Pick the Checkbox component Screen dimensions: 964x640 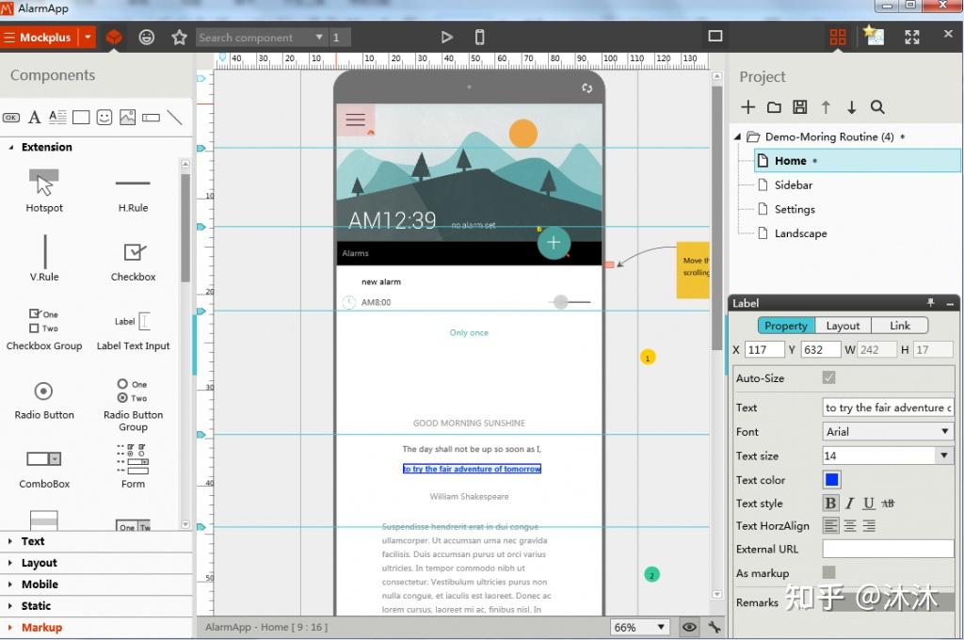(x=134, y=262)
